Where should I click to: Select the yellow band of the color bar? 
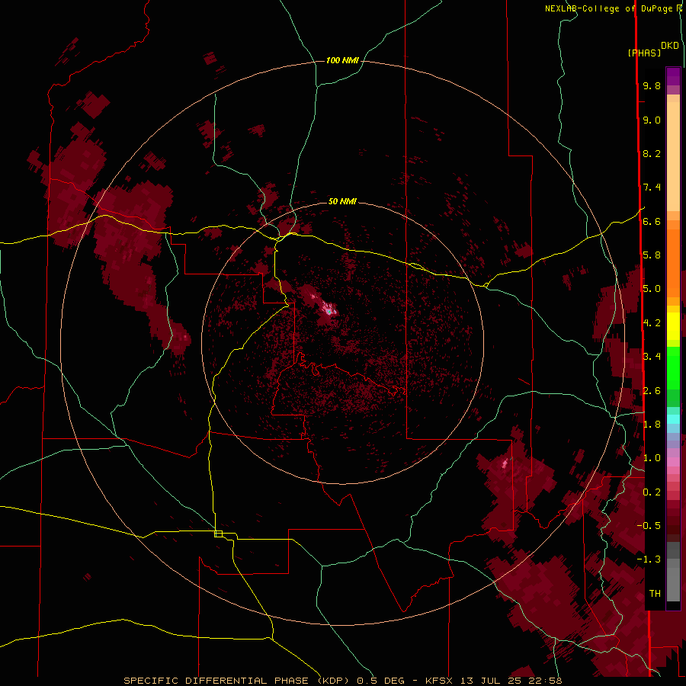click(673, 326)
